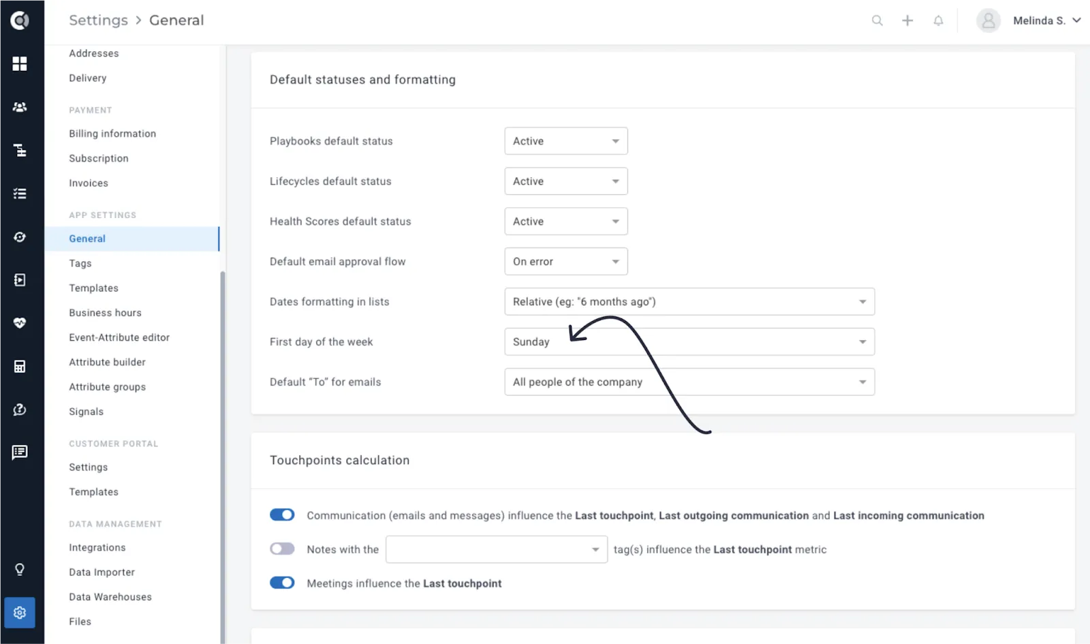This screenshot has height=644, width=1090.
Task: Click the lightbulb icon in left rail
Action: pyautogui.click(x=20, y=569)
